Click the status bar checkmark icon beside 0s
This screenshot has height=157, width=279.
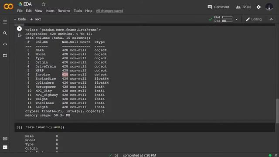coord(110,155)
